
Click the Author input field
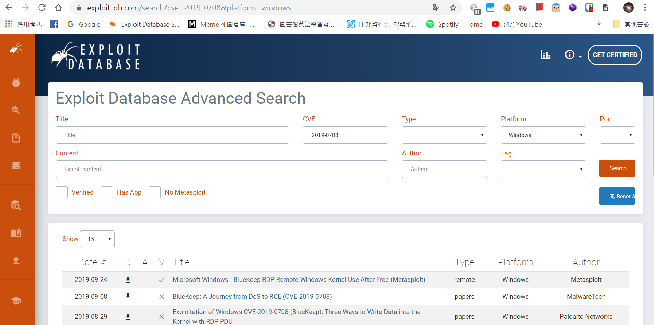[x=444, y=169]
